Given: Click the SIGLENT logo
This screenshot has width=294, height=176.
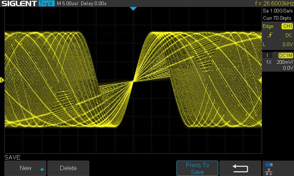Looking at the screenshot, I should click(19, 3).
